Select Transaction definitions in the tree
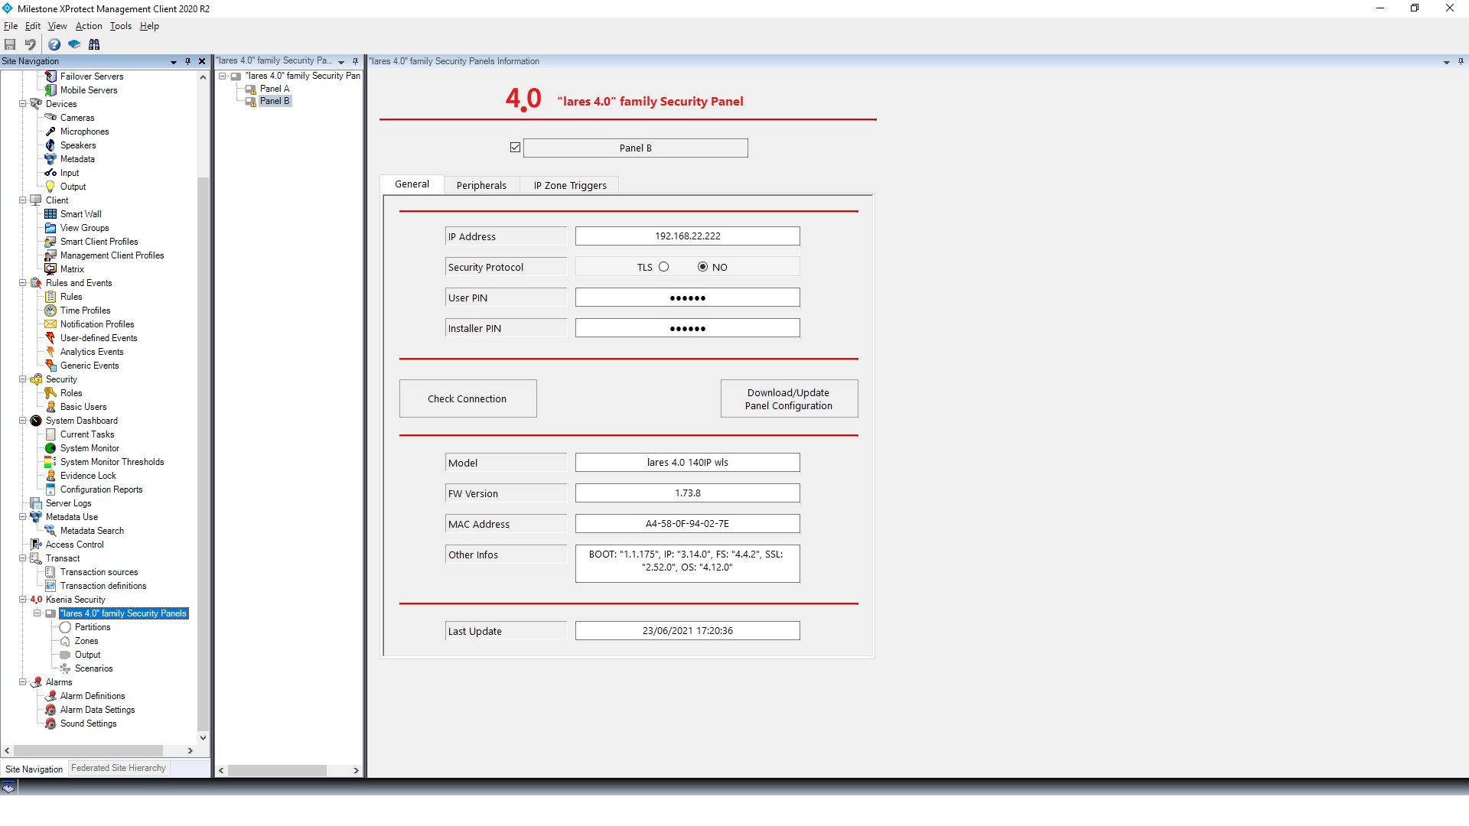The width and height of the screenshot is (1469, 826). tap(103, 586)
